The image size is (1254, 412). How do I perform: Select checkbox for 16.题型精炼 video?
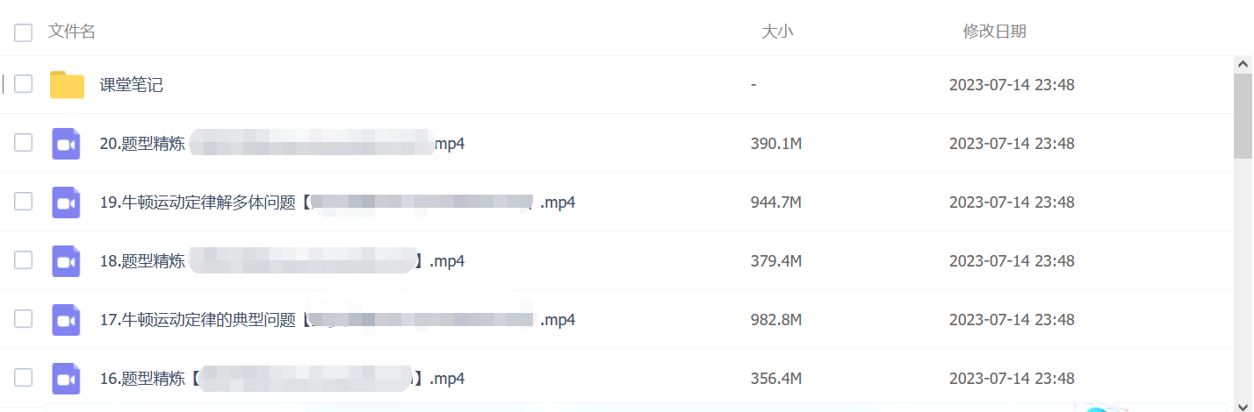[23, 378]
